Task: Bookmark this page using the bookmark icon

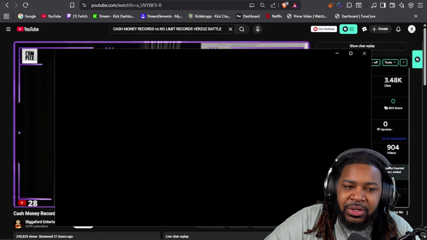Action: 72,5
